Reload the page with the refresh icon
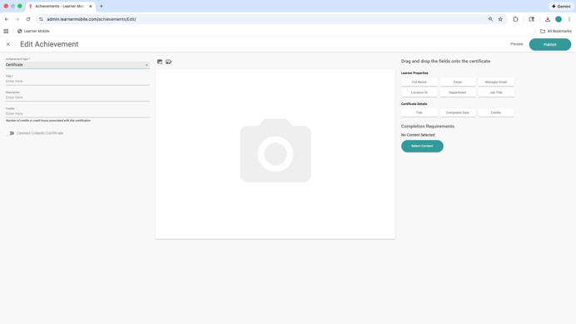This screenshot has width=576, height=324. pos(28,19)
